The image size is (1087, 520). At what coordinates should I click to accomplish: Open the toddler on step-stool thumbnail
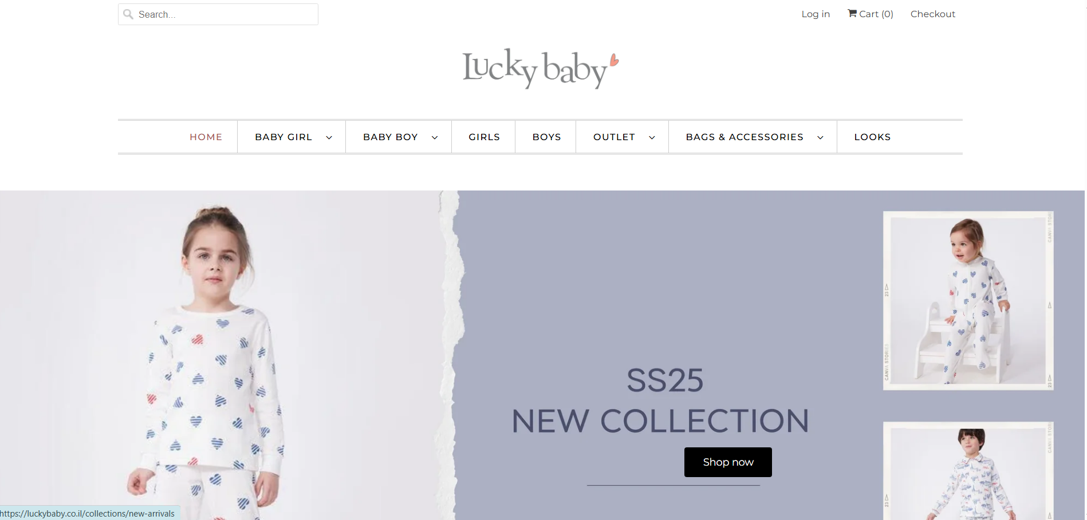pyautogui.click(x=968, y=301)
